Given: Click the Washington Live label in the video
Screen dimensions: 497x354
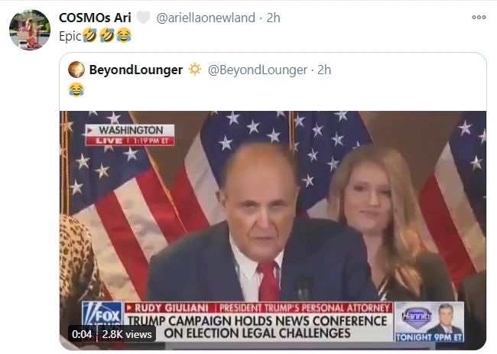Looking at the screenshot, I should [x=130, y=135].
